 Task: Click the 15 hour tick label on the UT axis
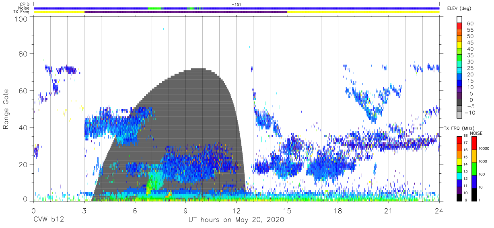(287, 211)
